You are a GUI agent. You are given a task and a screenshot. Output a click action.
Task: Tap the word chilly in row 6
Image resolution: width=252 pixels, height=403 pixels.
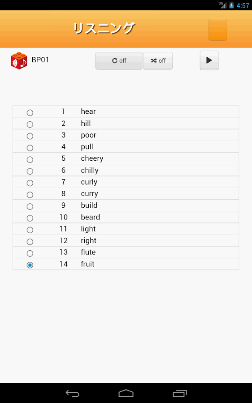click(90, 171)
